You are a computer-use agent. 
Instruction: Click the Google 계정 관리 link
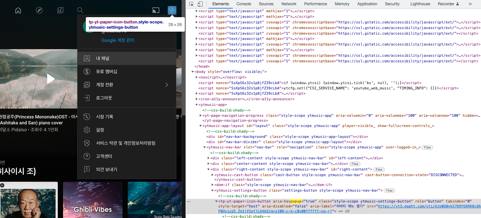coord(118,40)
